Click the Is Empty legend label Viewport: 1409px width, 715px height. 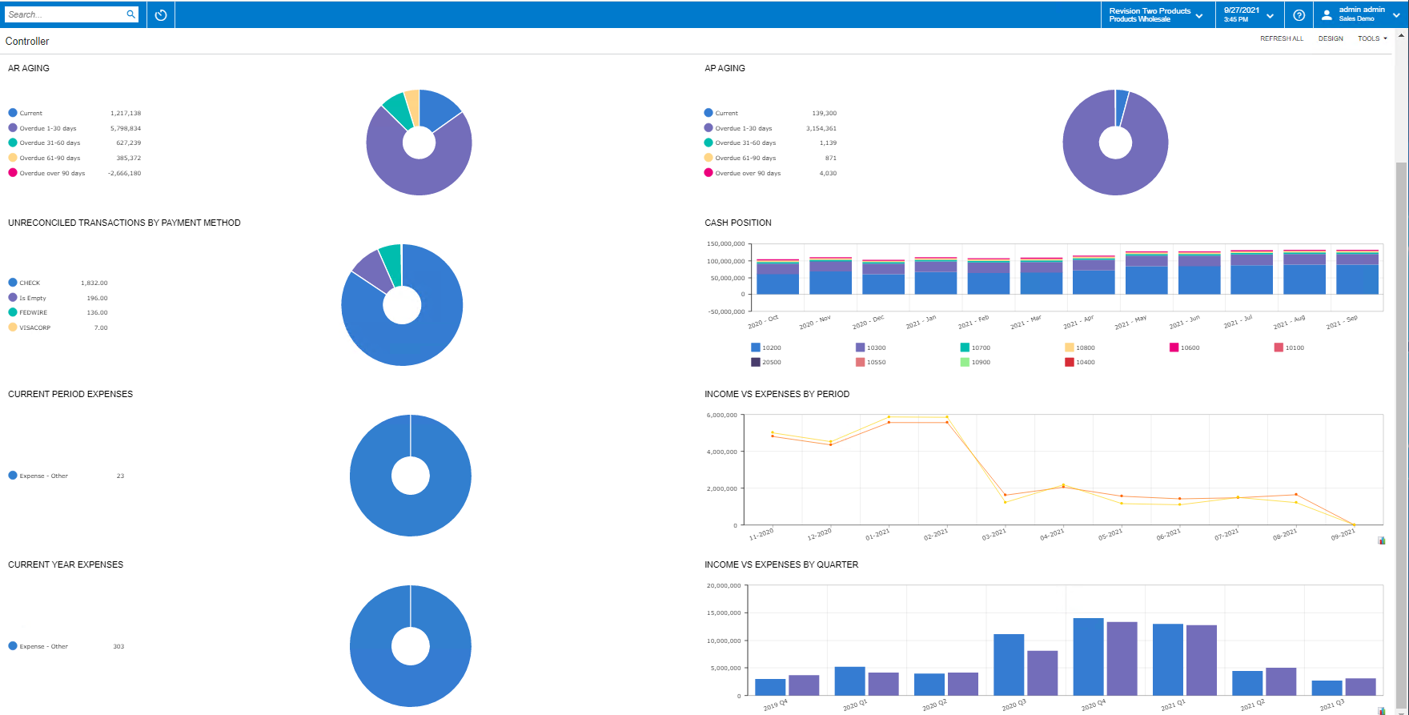[33, 298]
